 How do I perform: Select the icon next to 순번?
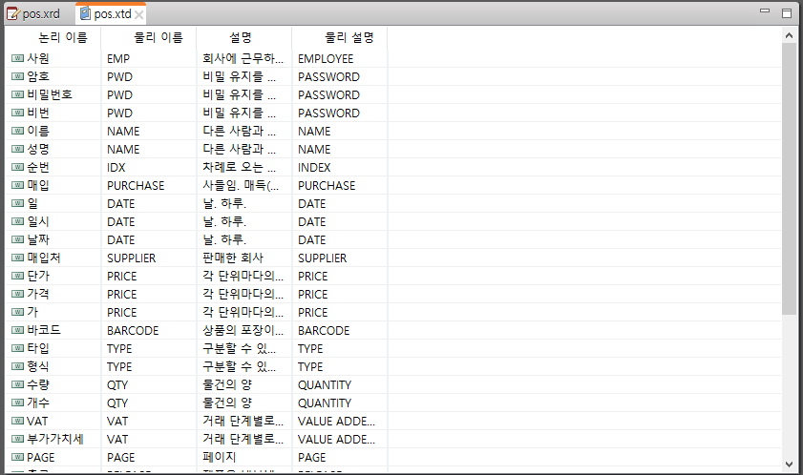[x=17, y=167]
